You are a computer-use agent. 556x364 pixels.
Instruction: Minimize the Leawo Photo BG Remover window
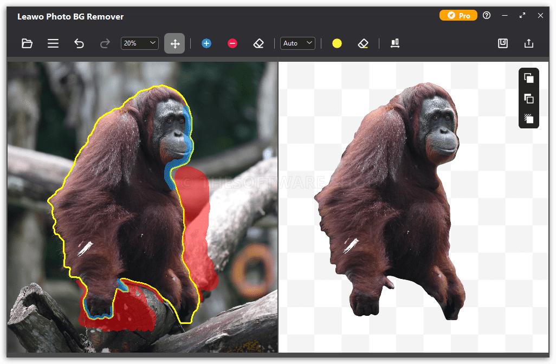tap(505, 15)
